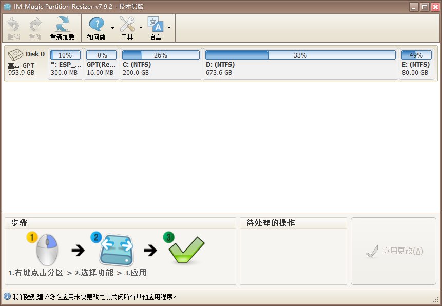The image size is (442, 306).
Task: Click the info icon in status bar
Action: tap(7, 296)
